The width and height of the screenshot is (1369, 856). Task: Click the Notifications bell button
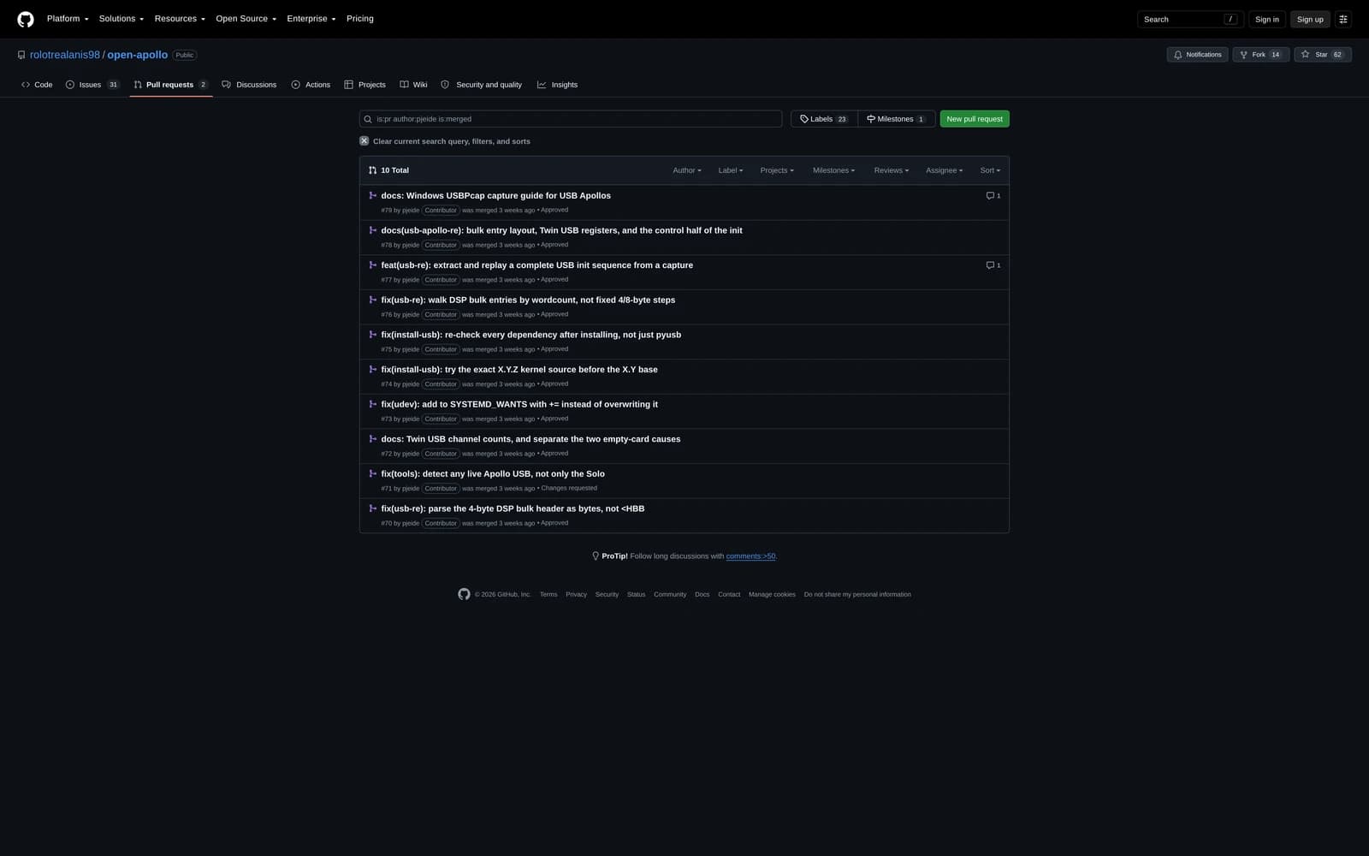[1197, 55]
